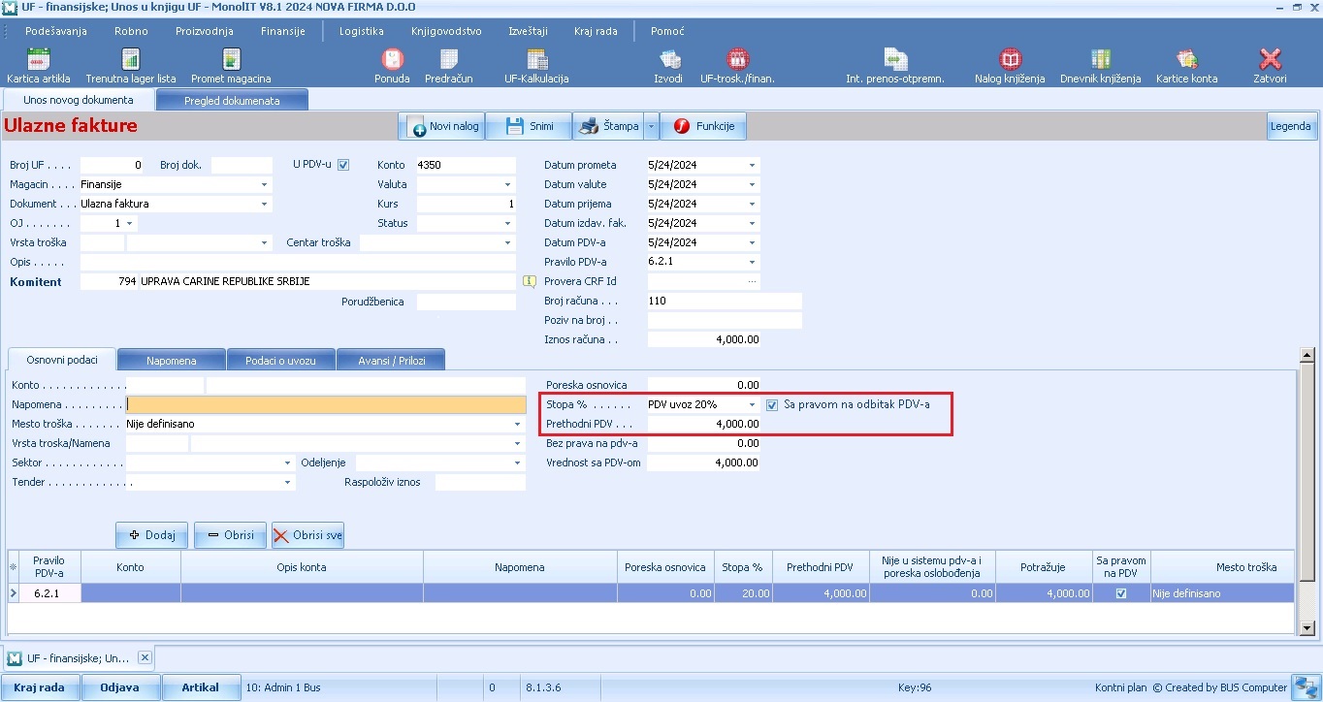The height and width of the screenshot is (702, 1323).
Task: Open the Podešavanja menu
Action: (56, 31)
